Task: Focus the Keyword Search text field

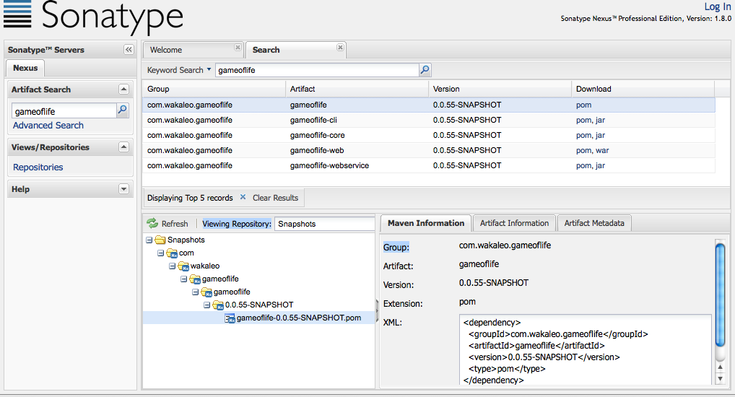Action: point(317,70)
